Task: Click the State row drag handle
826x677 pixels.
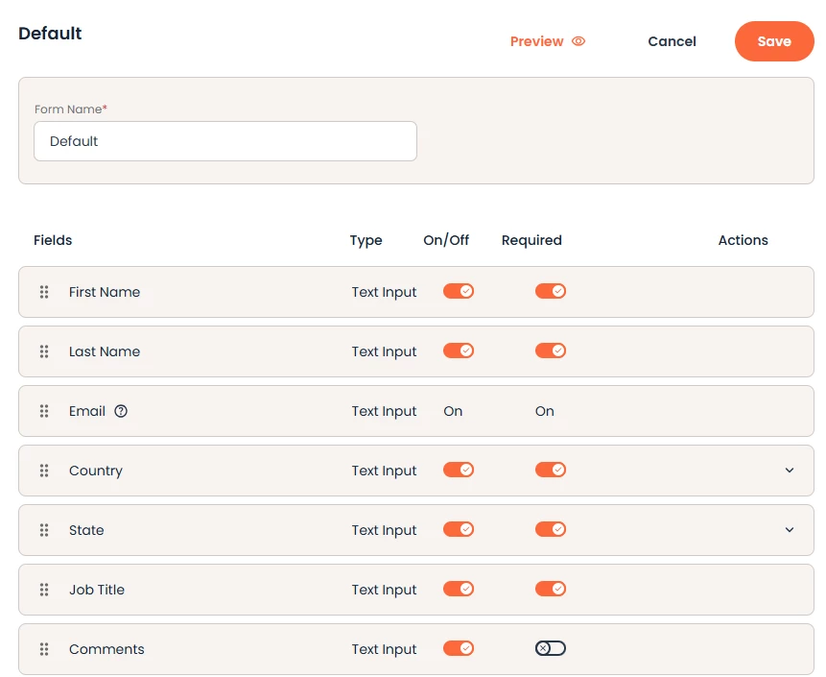Action: click(44, 530)
